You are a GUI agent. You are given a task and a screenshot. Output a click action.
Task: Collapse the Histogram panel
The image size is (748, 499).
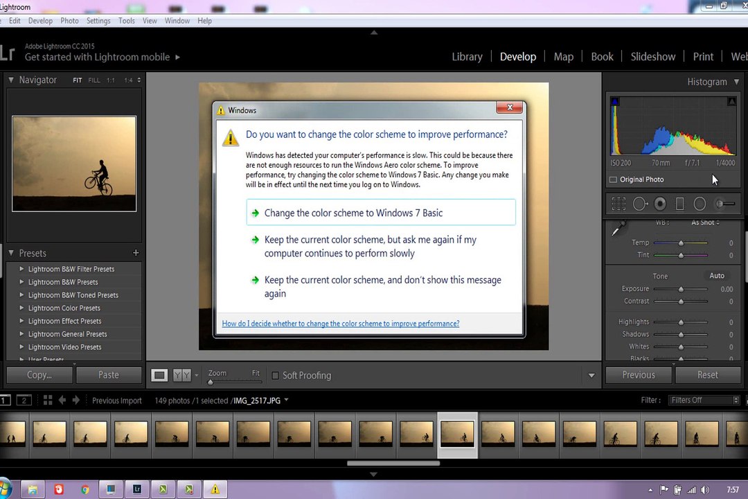coord(736,82)
